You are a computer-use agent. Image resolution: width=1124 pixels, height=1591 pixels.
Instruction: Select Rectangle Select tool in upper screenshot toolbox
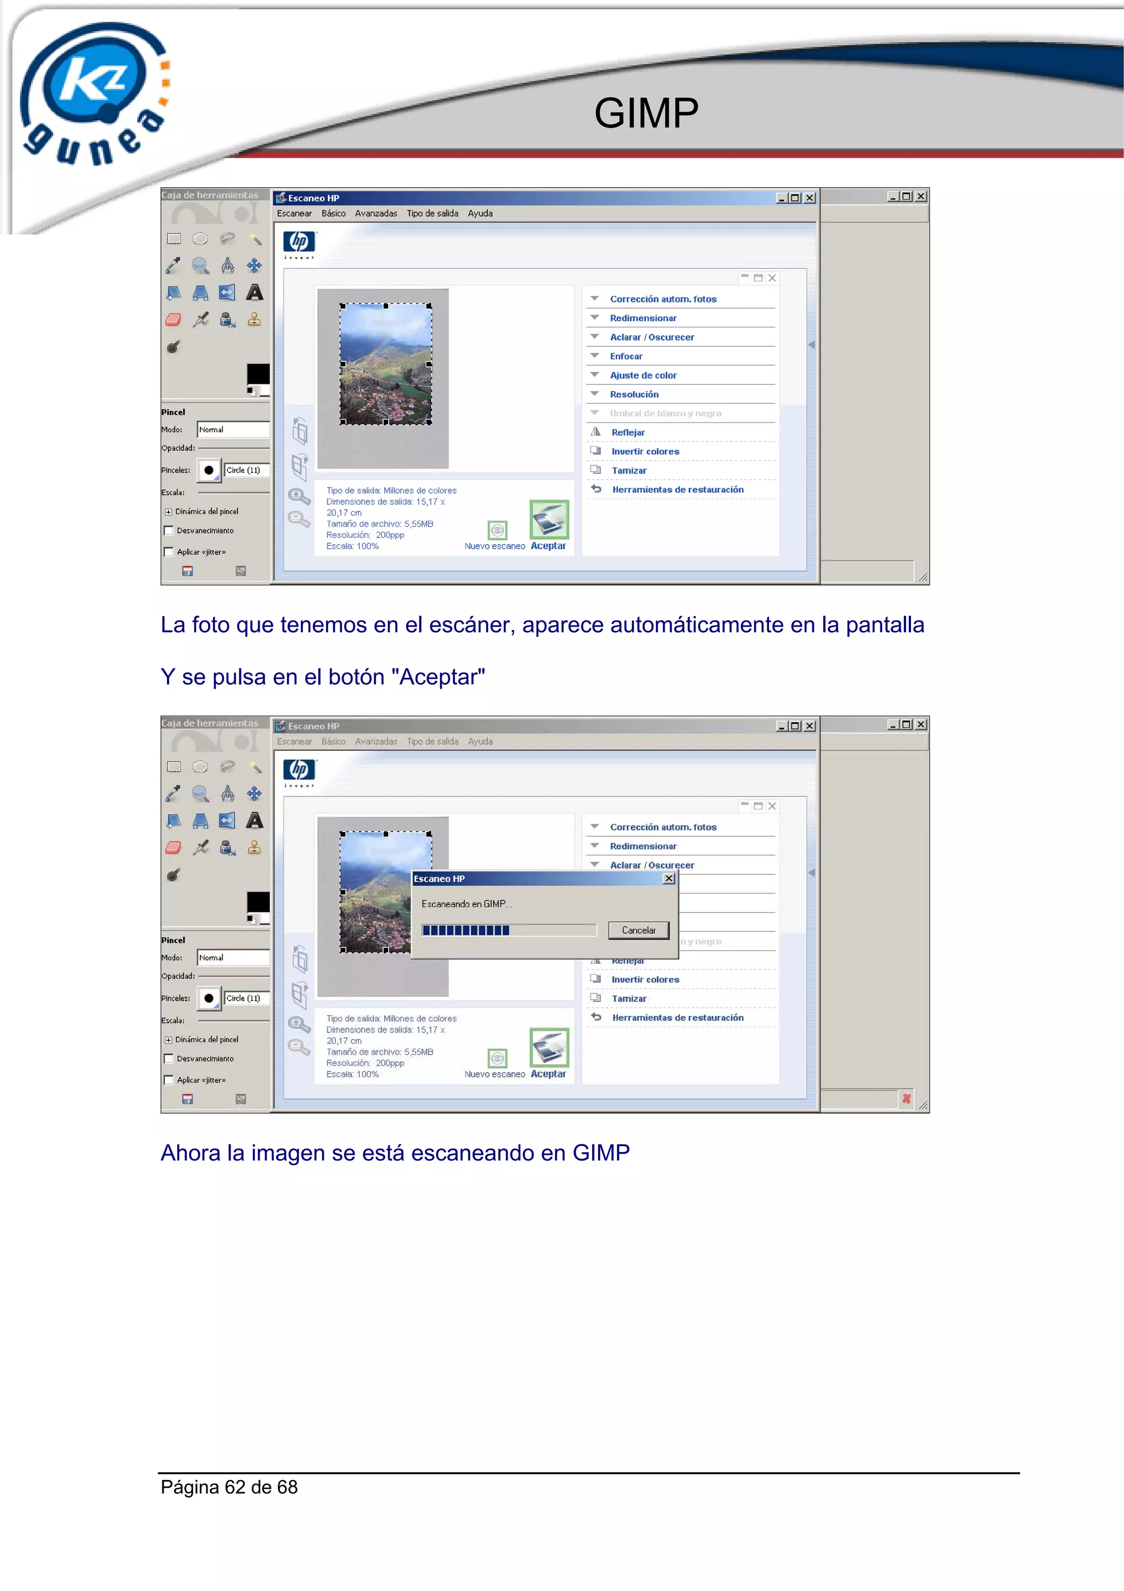[x=174, y=239]
